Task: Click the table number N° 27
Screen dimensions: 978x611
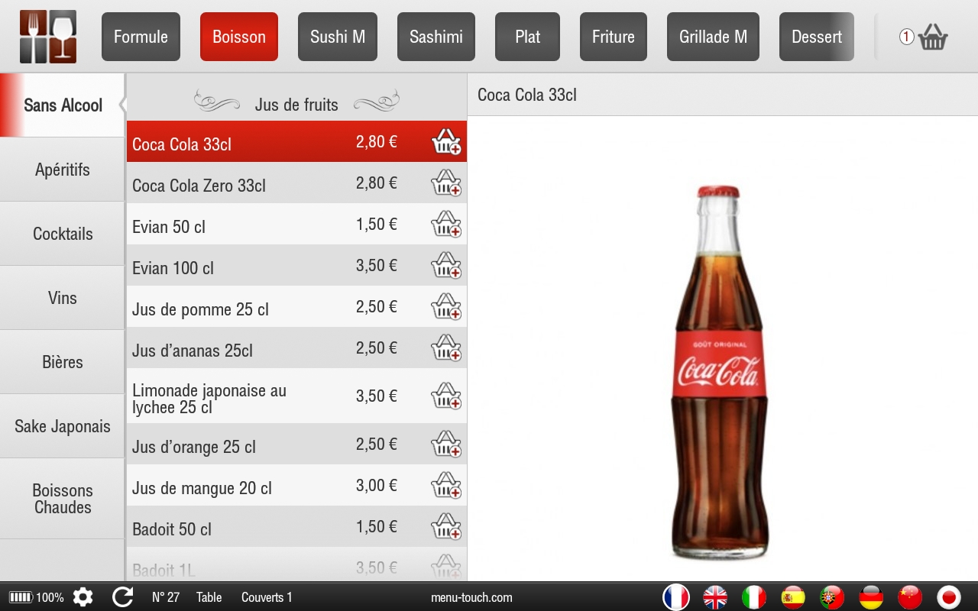Action: pyautogui.click(x=166, y=597)
